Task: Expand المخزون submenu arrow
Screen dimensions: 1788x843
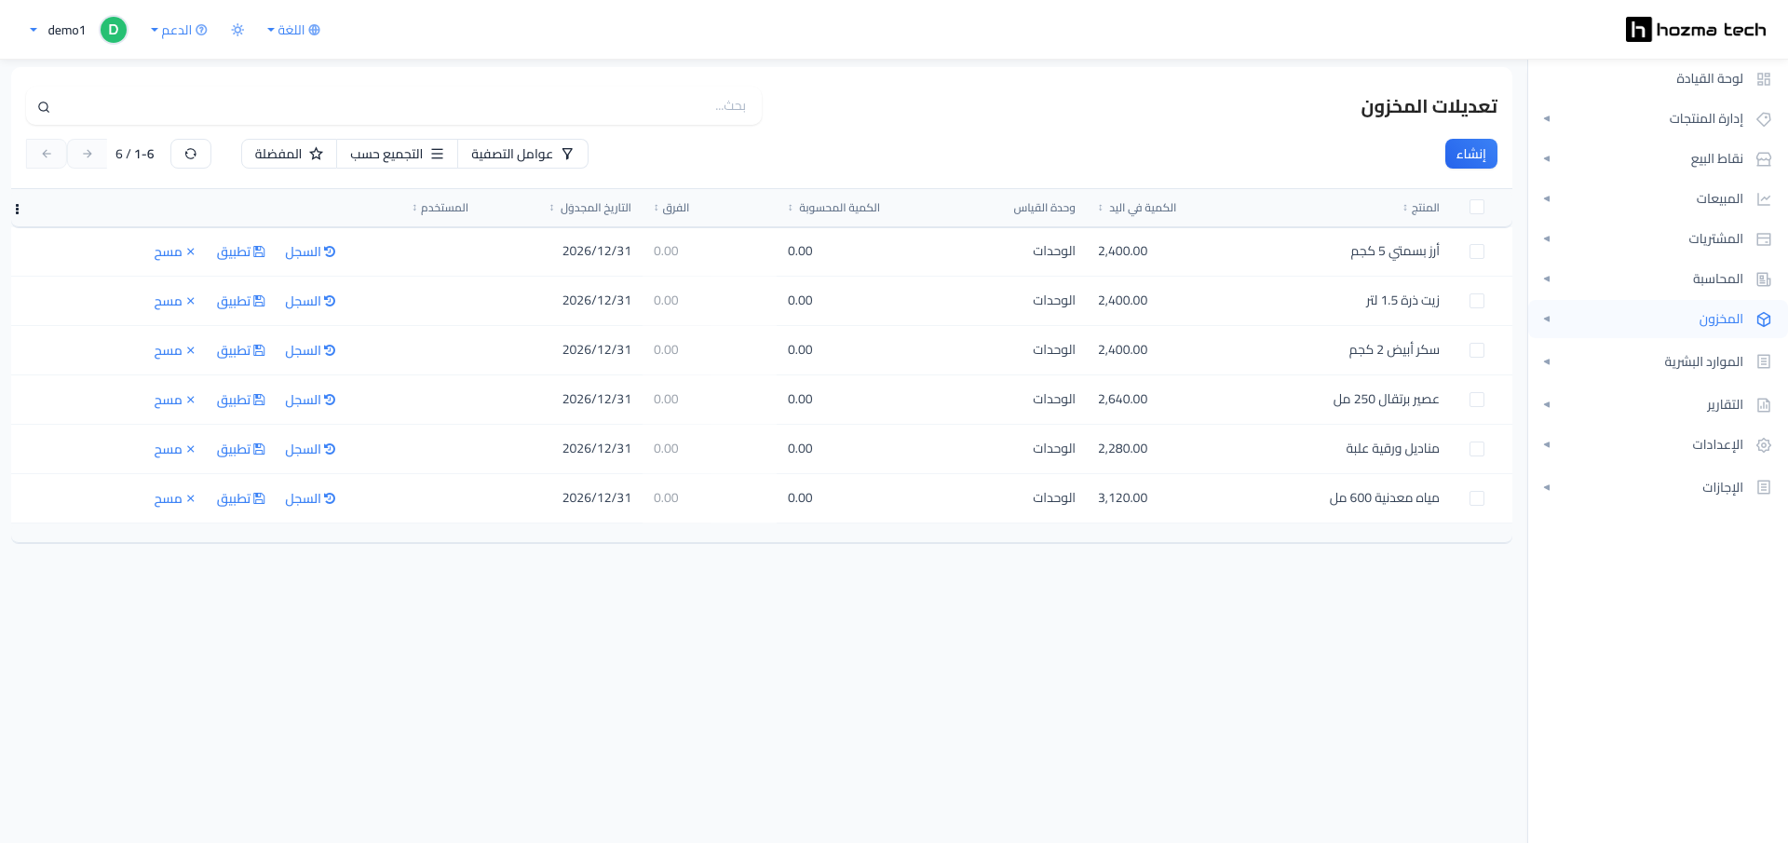Action: pos(1547,320)
